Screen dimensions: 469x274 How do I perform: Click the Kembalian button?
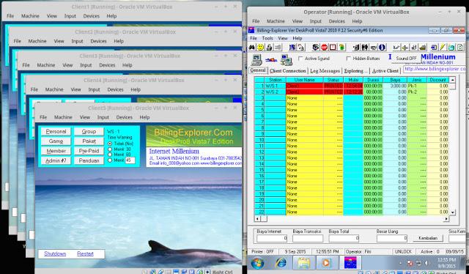click(428, 238)
